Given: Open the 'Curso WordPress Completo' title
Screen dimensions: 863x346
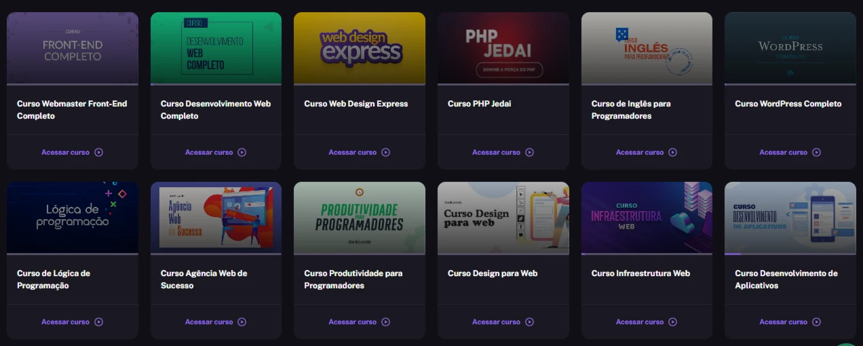Looking at the screenshot, I should tap(788, 104).
